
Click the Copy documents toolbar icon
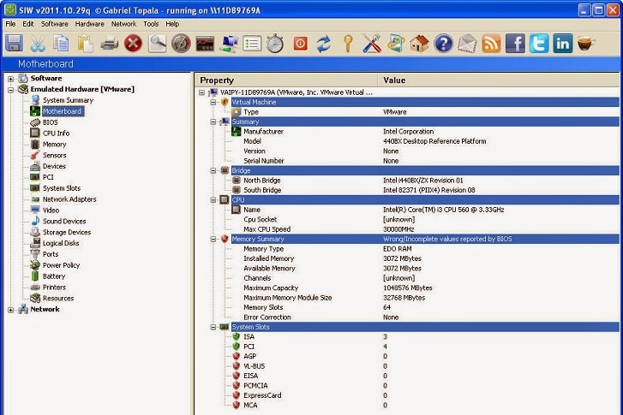[61, 44]
